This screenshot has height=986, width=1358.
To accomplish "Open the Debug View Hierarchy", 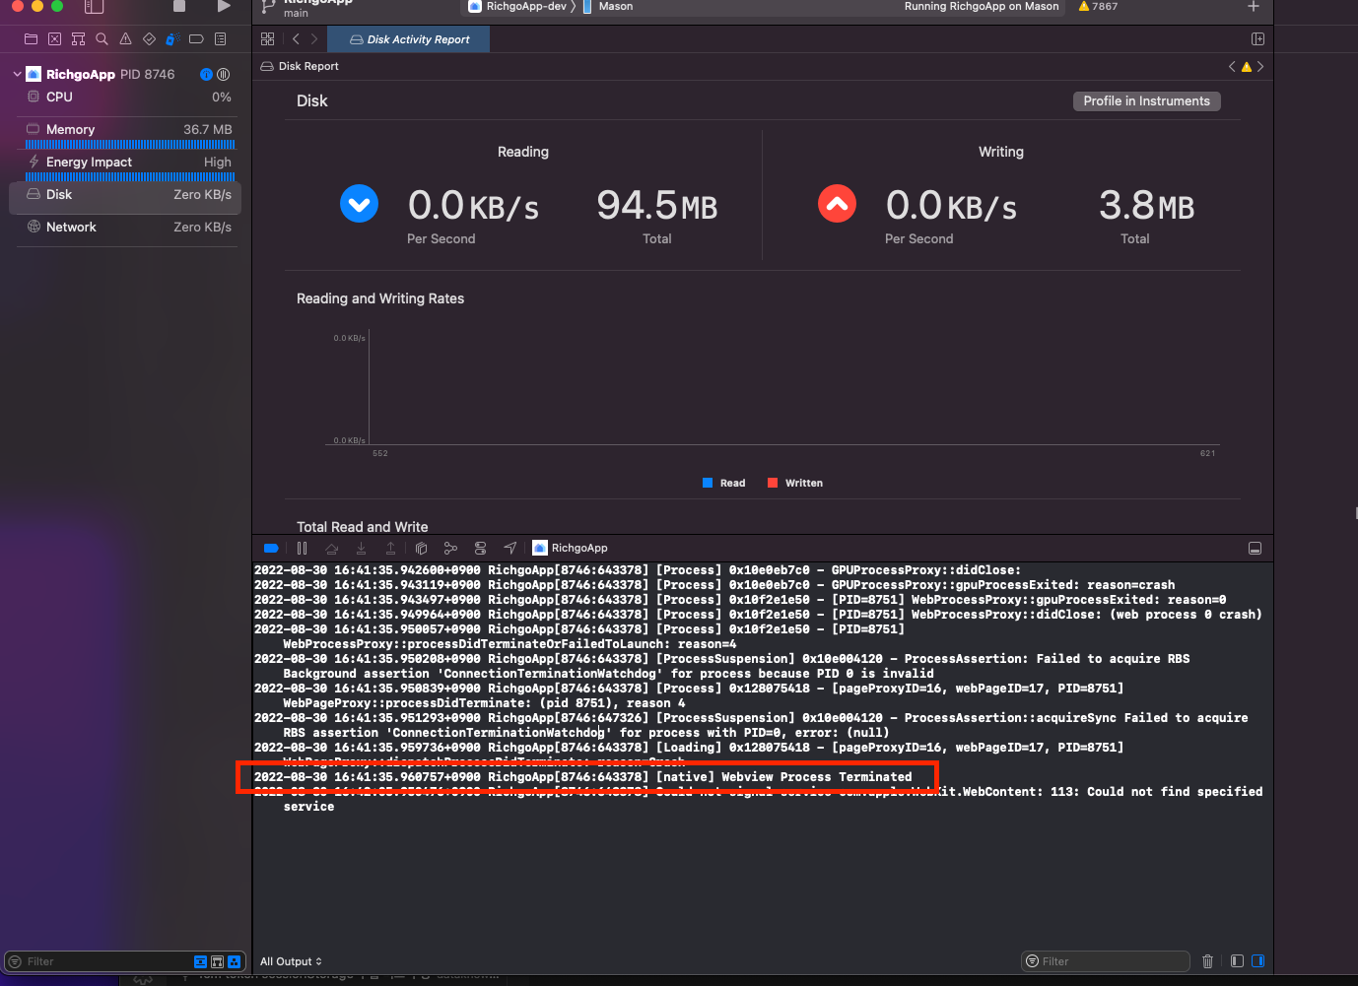I will (421, 549).
